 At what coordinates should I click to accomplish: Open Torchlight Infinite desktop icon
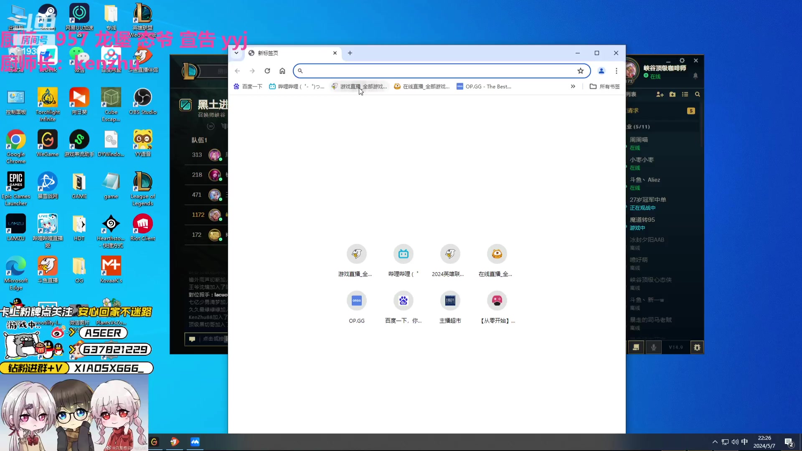(48, 104)
